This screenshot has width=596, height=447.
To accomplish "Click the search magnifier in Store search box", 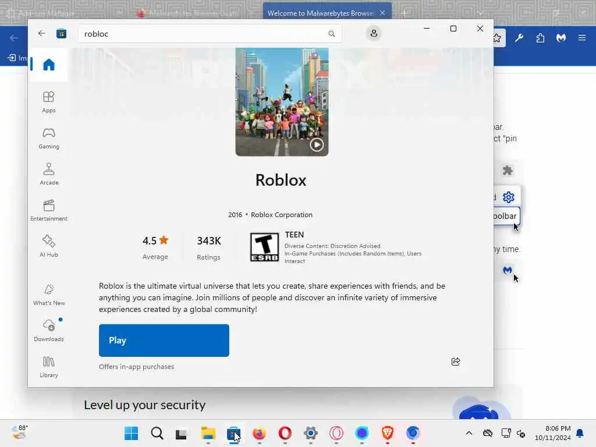I will (x=331, y=34).
